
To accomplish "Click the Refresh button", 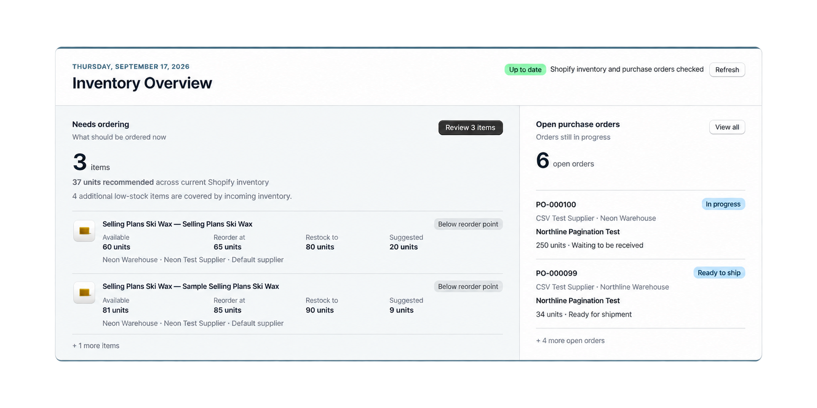I will coord(727,69).
